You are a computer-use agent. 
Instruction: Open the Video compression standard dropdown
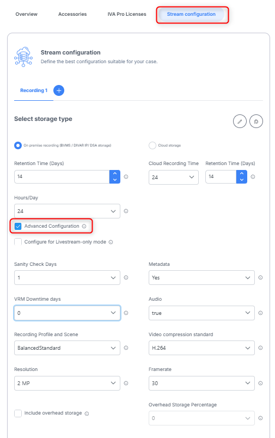[x=201, y=348]
